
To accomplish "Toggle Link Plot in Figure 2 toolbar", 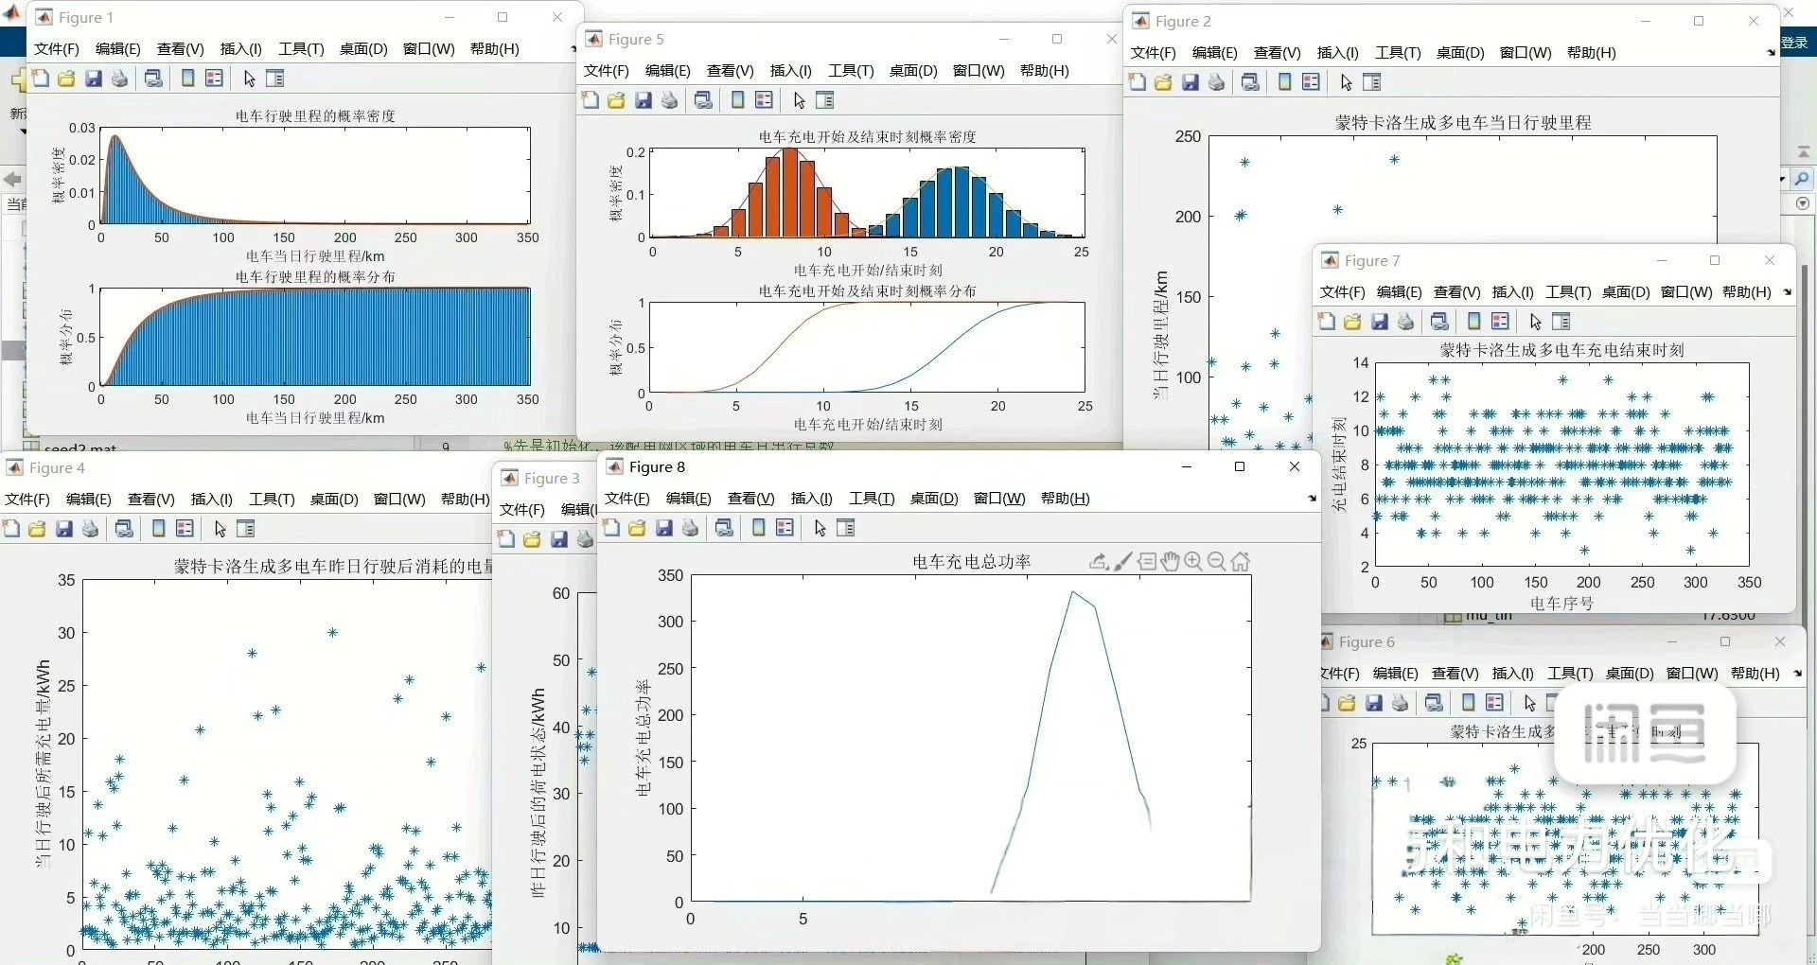I will coord(1250,82).
